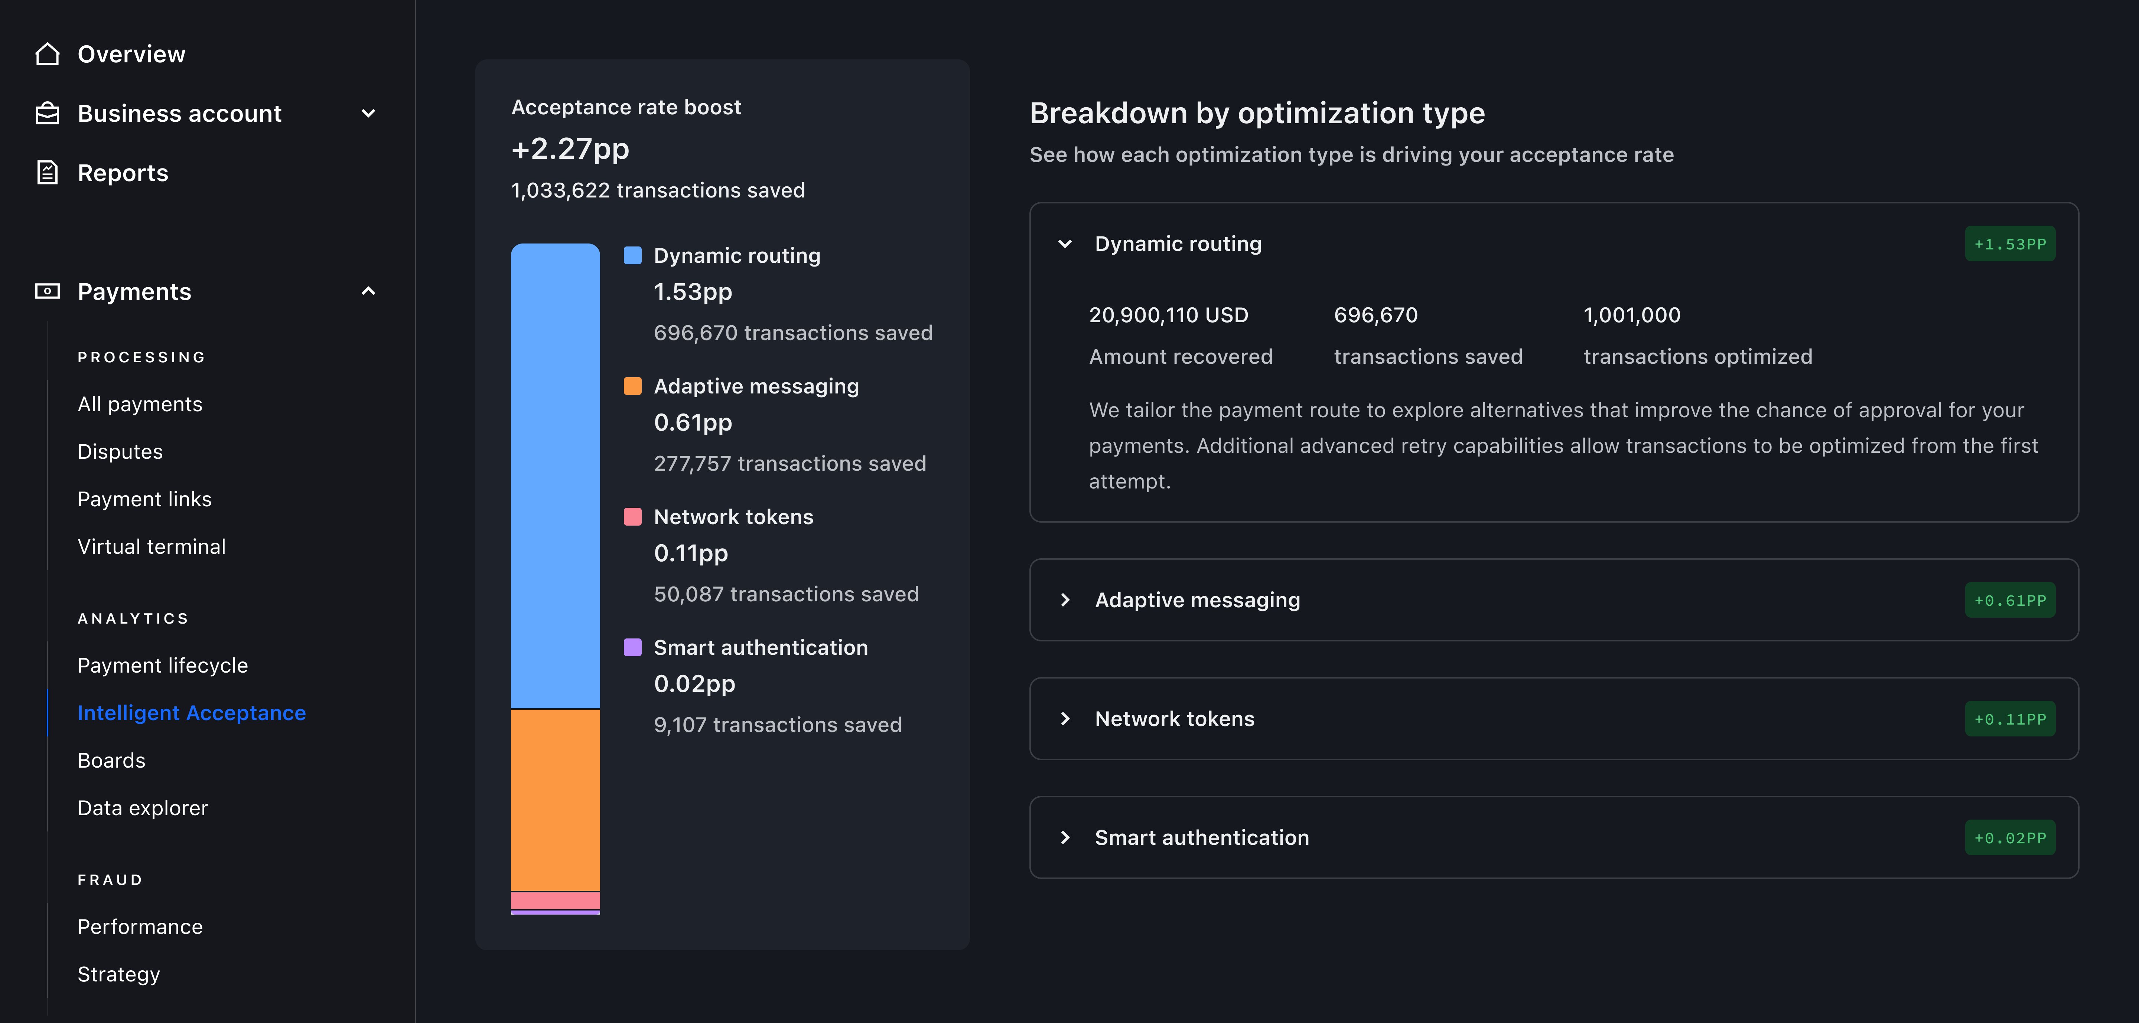Open Data explorer
2139x1023 pixels.
[x=143, y=808]
